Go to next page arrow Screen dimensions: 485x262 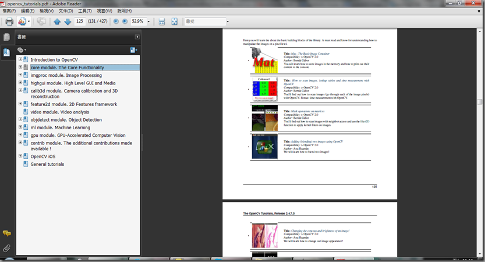click(x=68, y=22)
